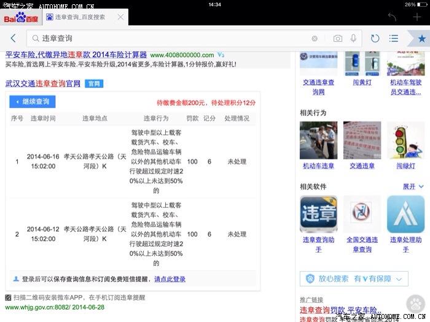Click the 请点此登录 link
The height and width of the screenshot is (322, 430).
(x=170, y=279)
